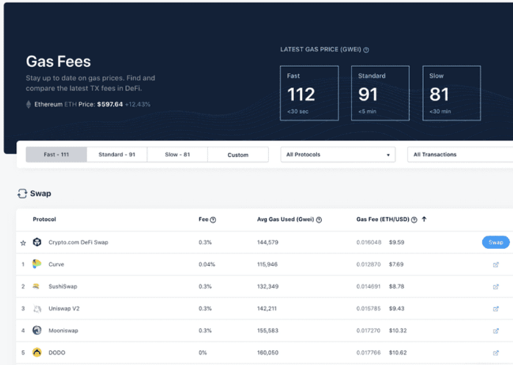Screen dimensions: 513x365
Task: Click the 0.04% fee value for Curve
Action: pyautogui.click(x=207, y=264)
